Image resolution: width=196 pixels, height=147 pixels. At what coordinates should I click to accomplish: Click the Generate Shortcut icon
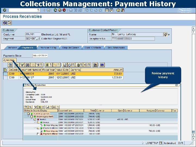pos(111,10)
